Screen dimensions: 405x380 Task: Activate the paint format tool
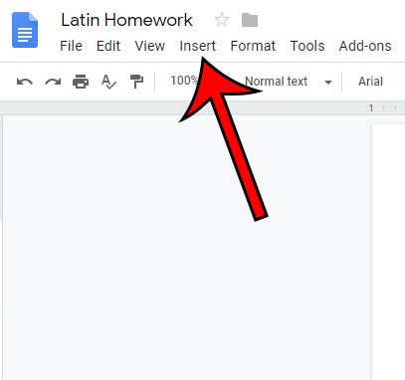coord(136,82)
